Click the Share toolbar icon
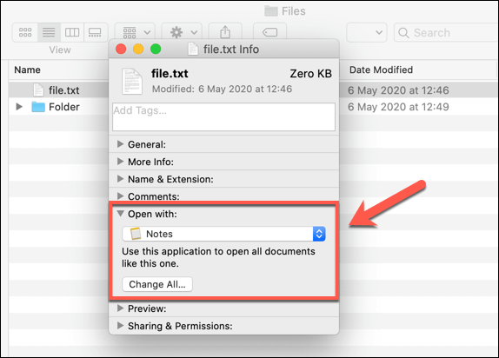This screenshot has width=499, height=358. tap(225, 32)
